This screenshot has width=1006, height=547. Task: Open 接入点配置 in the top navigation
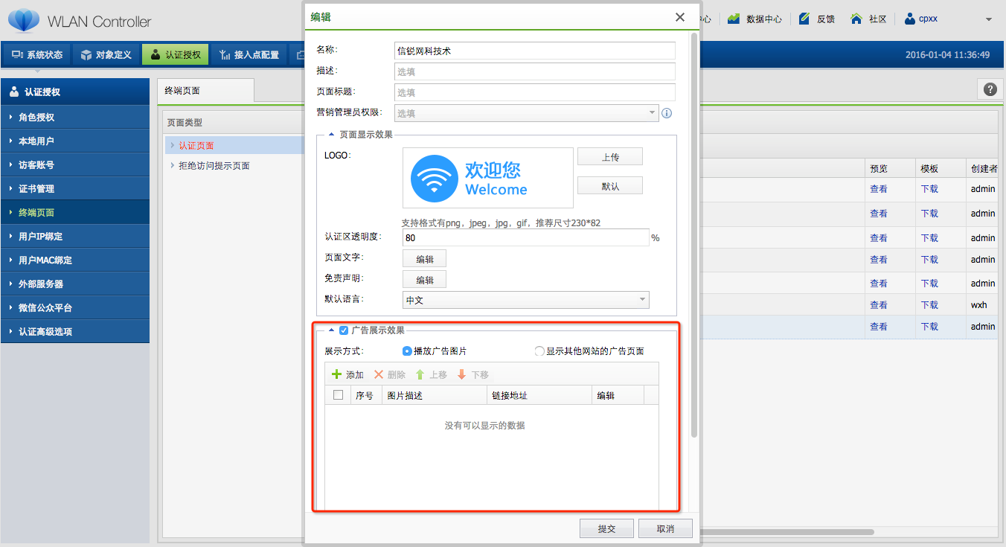(x=249, y=54)
